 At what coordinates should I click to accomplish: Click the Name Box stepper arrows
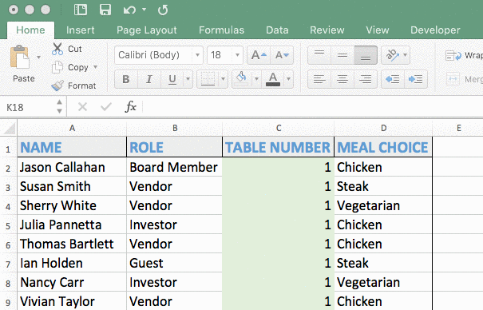click(60, 106)
